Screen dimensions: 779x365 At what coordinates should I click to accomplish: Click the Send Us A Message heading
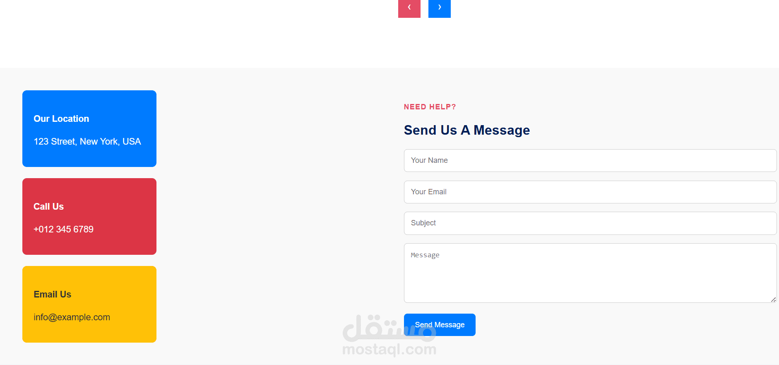click(467, 130)
